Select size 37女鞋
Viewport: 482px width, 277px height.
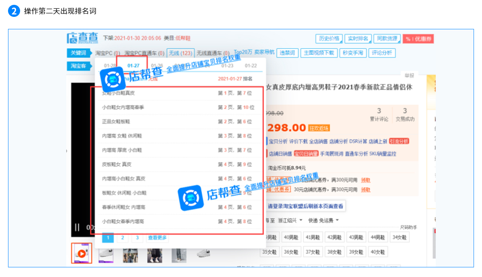click(313, 252)
